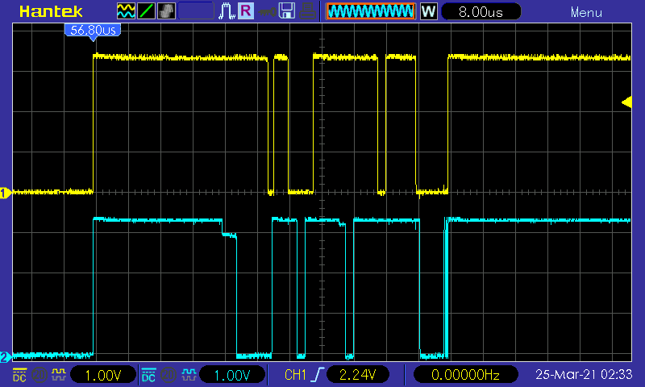Click CH2 grayed 20 bandwidth limit icon
Screen dimensions: 645x387
168,374
